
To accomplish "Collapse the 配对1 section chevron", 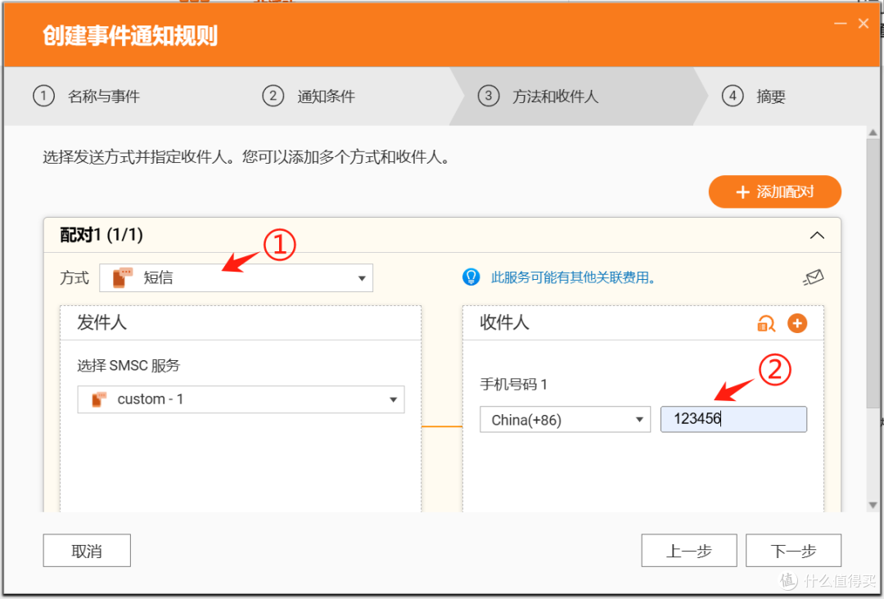I will click(817, 236).
